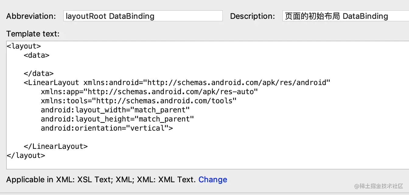
Task: Click the "Applicable in XML" context text
Action: 100,180
